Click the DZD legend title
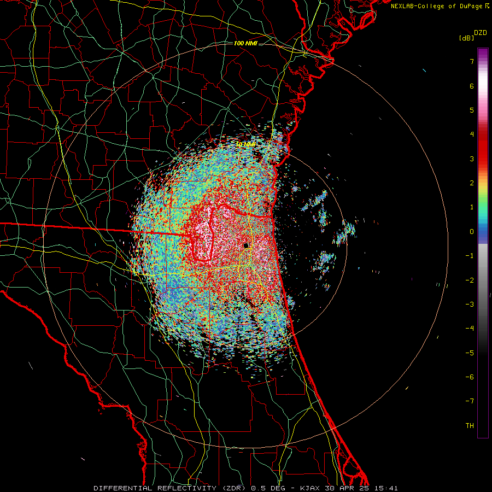This screenshot has height=492, width=492. (x=481, y=33)
